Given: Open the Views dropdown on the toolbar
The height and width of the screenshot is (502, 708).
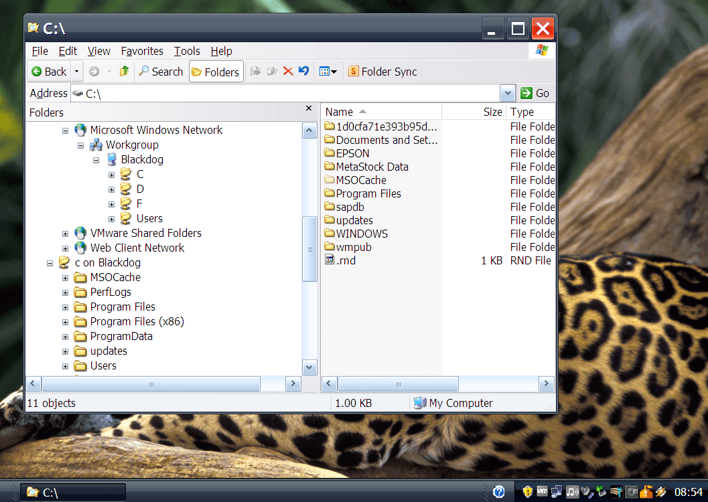Looking at the screenshot, I should pyautogui.click(x=327, y=71).
